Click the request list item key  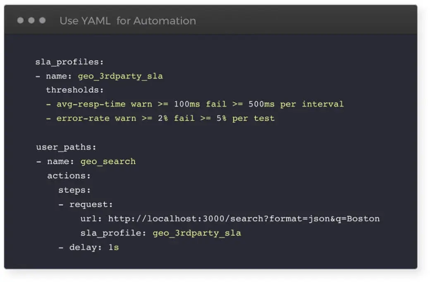click(91, 204)
